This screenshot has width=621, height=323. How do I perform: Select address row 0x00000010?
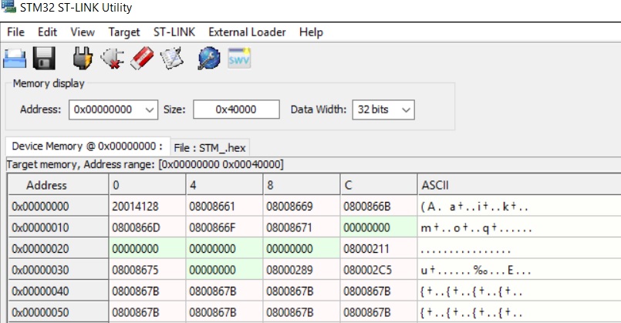(x=58, y=227)
